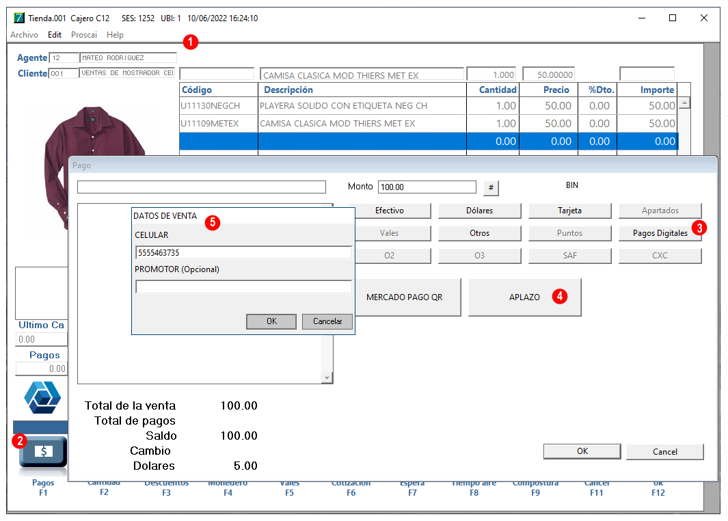This screenshot has width=728, height=521.
Task: Choose Efectivo payment method
Action: 389,211
